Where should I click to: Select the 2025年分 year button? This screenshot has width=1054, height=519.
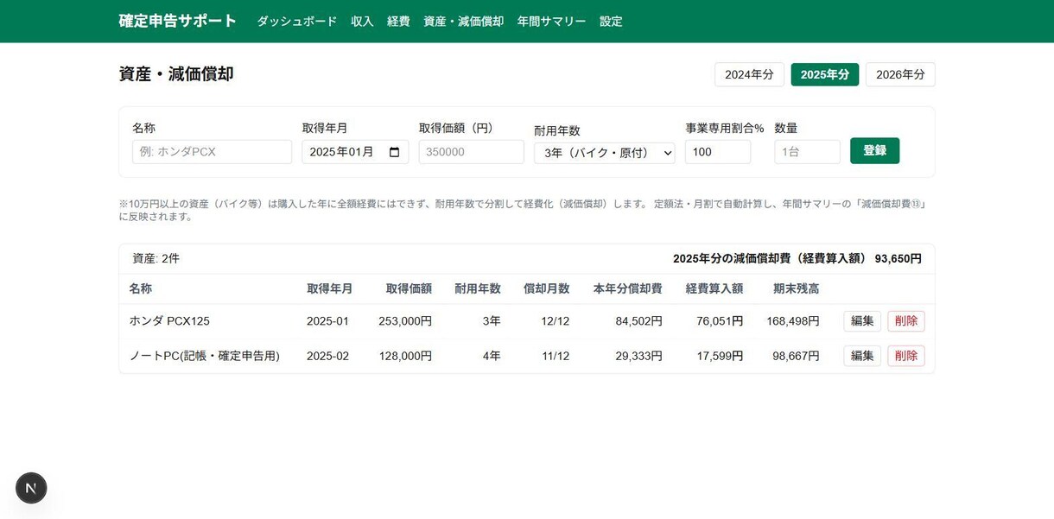(x=824, y=74)
